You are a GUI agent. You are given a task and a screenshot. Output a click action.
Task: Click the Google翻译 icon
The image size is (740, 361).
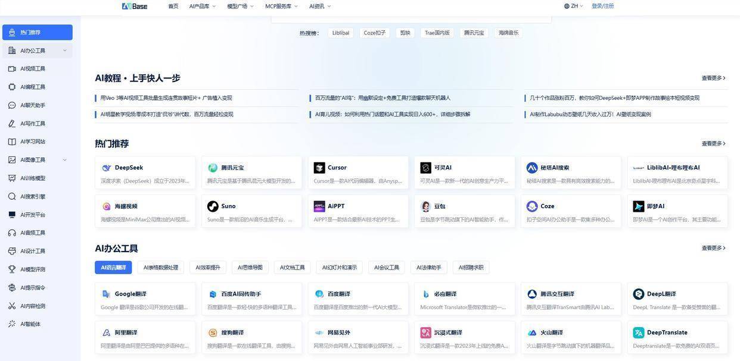(106, 294)
